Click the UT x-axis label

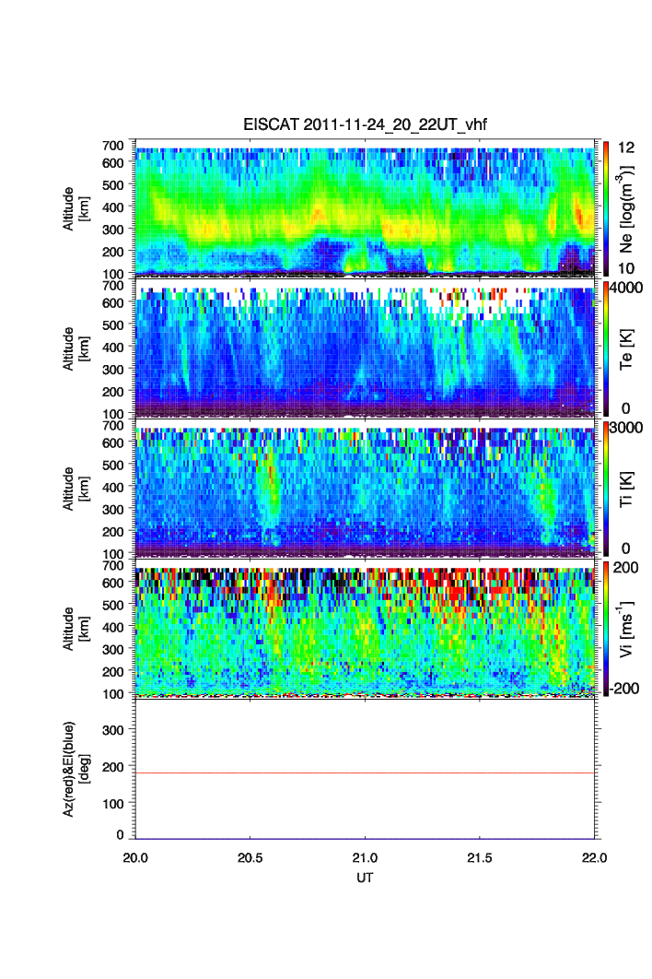pyautogui.click(x=365, y=878)
